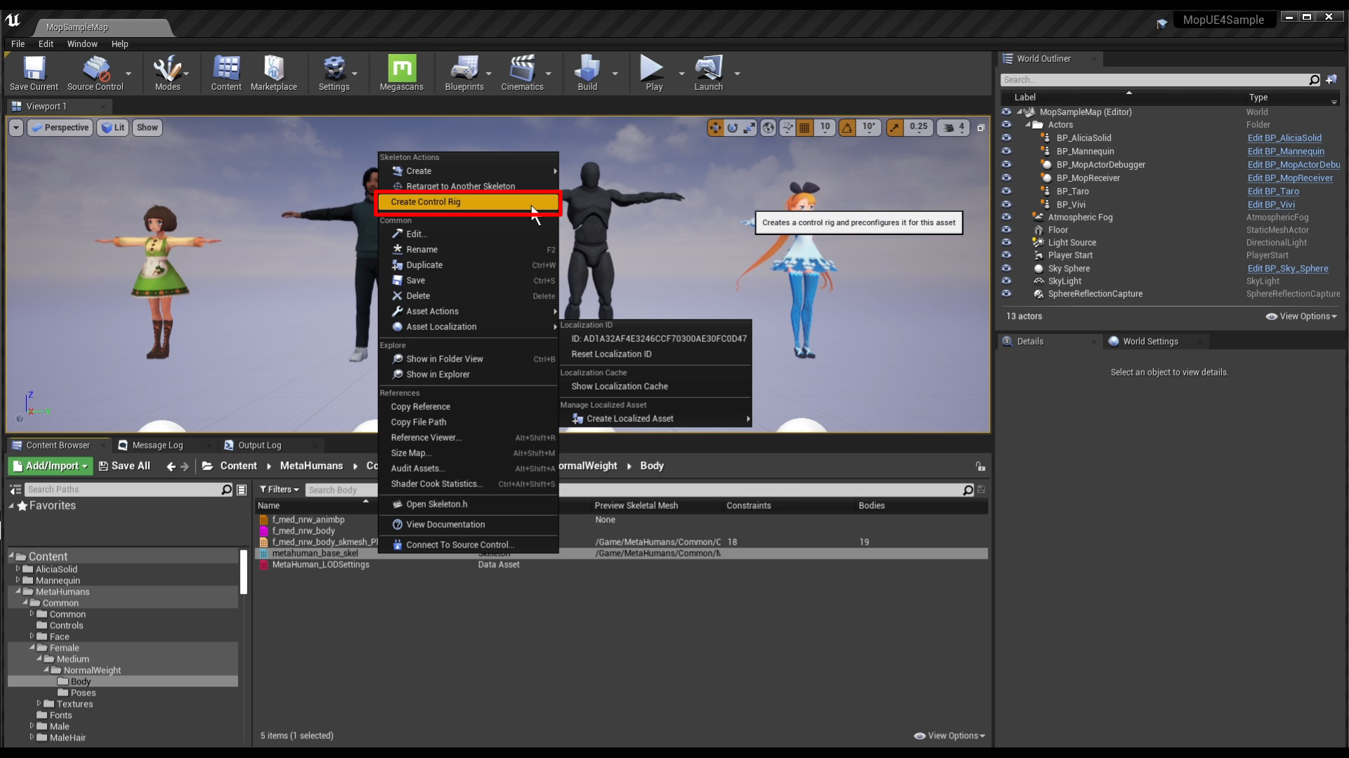Open the Marketplace toolbar icon
This screenshot has width=1349, height=758.
274,73
